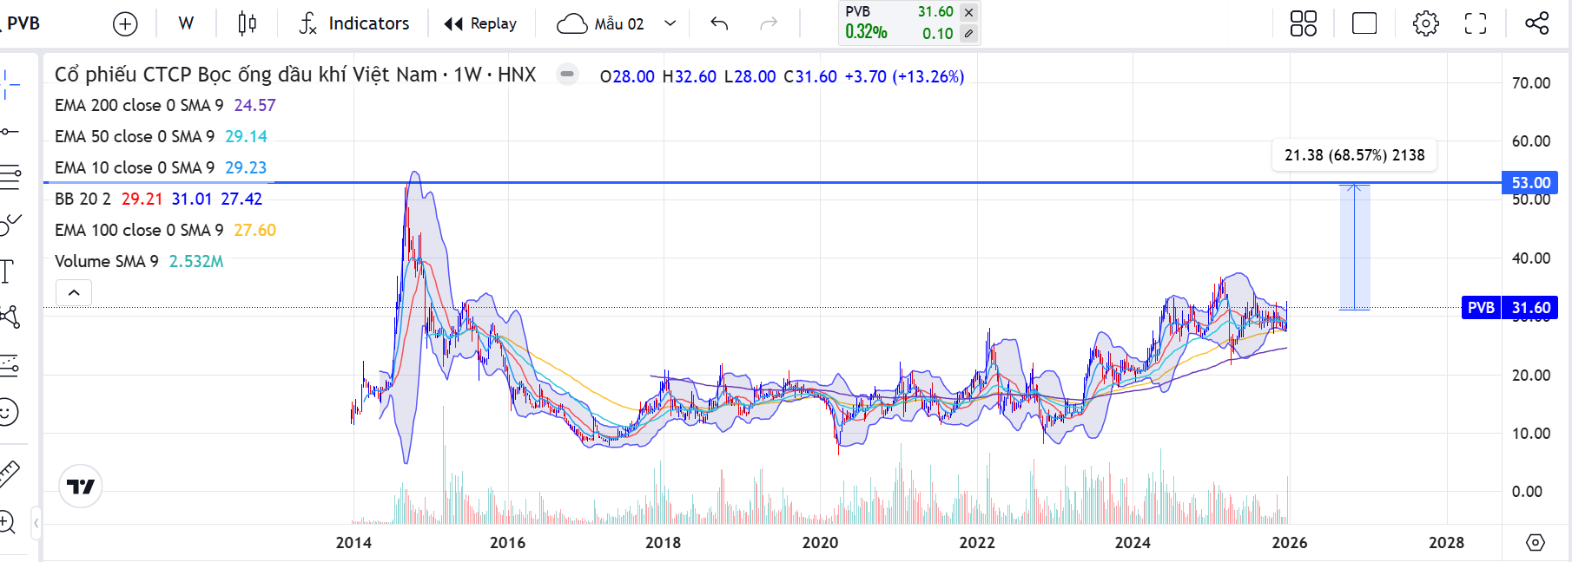Viewport: 1572px width, 562px height.
Task: Select the brush and shapes tool
Action: tap(10, 225)
